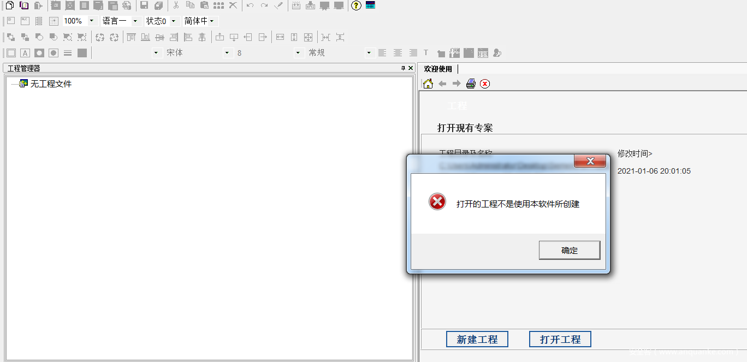Click the red Stop icon in welcome pane
This screenshot has width=747, height=362.
pyautogui.click(x=485, y=84)
